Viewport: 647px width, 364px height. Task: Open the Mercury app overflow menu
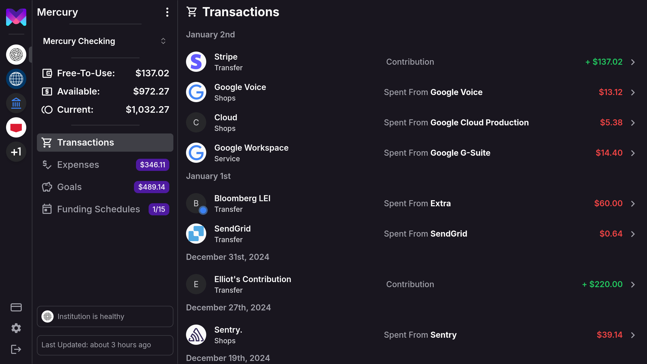[168, 12]
